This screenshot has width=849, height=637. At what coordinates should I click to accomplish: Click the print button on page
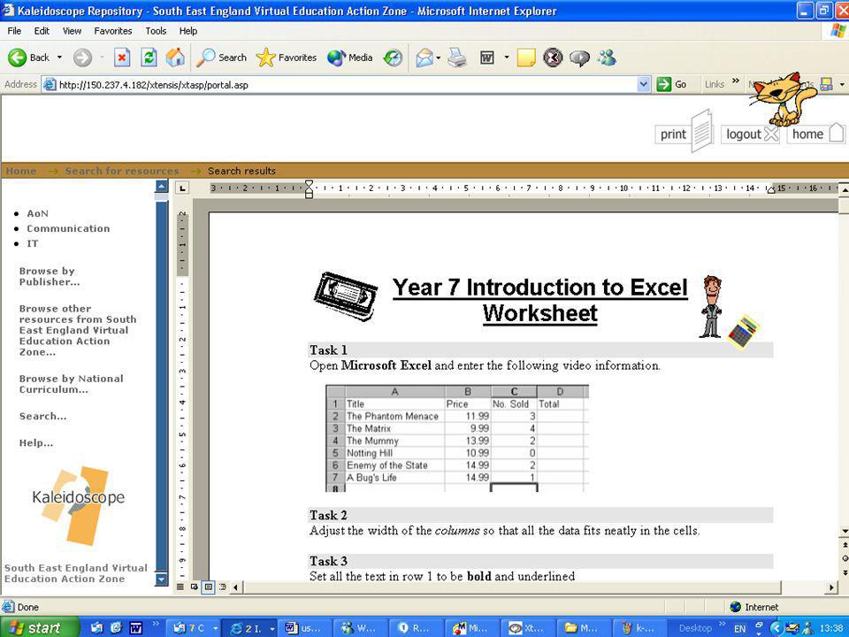[x=685, y=134]
